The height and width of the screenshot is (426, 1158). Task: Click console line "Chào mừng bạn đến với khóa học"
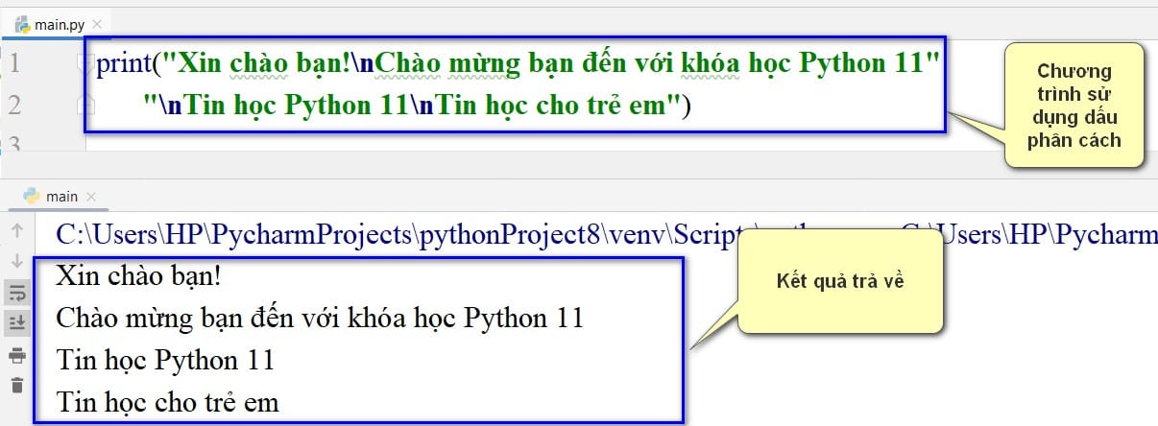click(x=320, y=318)
